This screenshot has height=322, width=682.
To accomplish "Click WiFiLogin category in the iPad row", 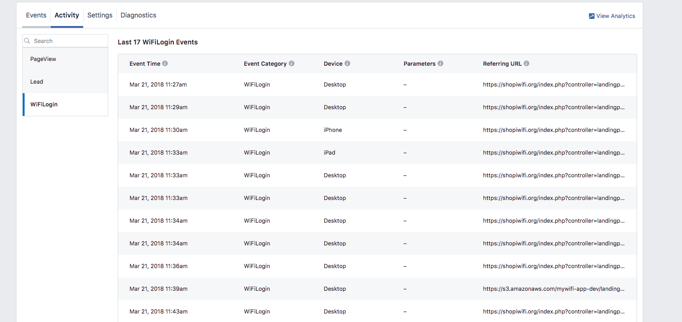I will [x=257, y=153].
